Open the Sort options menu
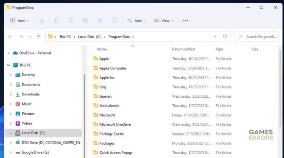The image size is (284, 158). pos(136,21)
